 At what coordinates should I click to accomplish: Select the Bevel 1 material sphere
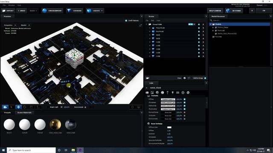tap(9, 125)
